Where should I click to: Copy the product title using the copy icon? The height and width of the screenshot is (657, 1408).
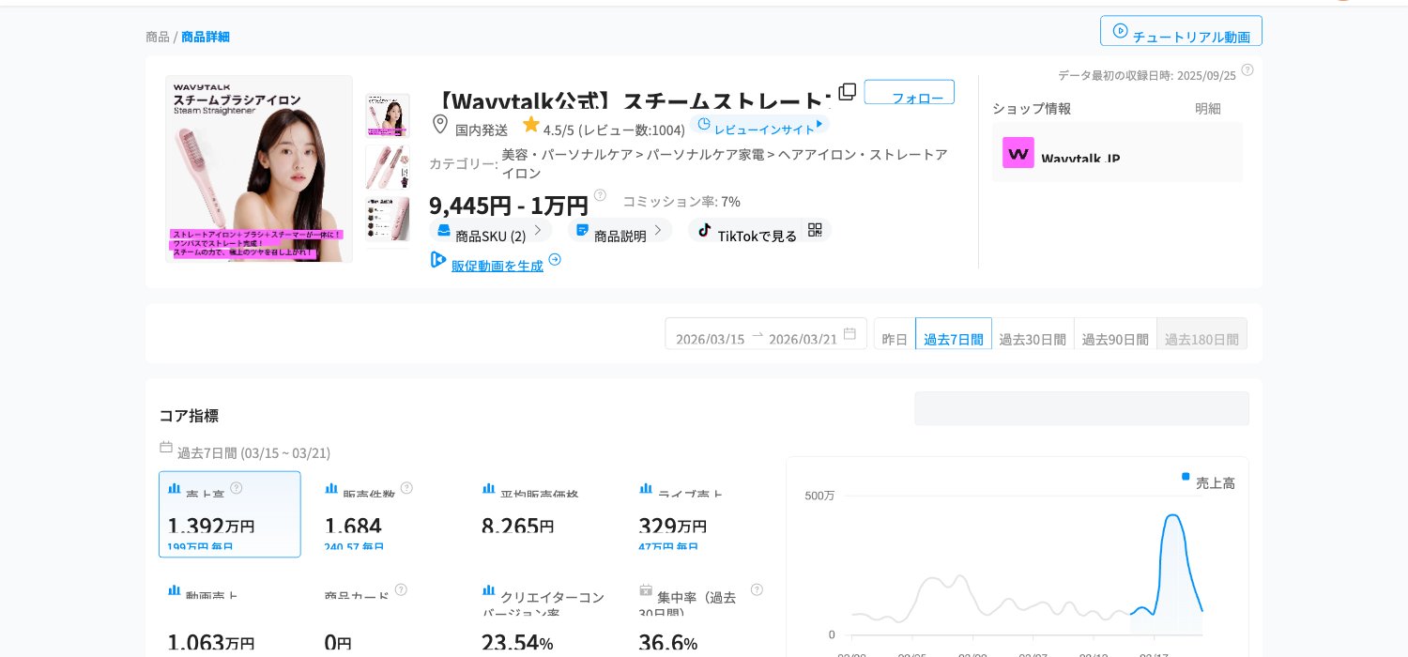click(847, 91)
